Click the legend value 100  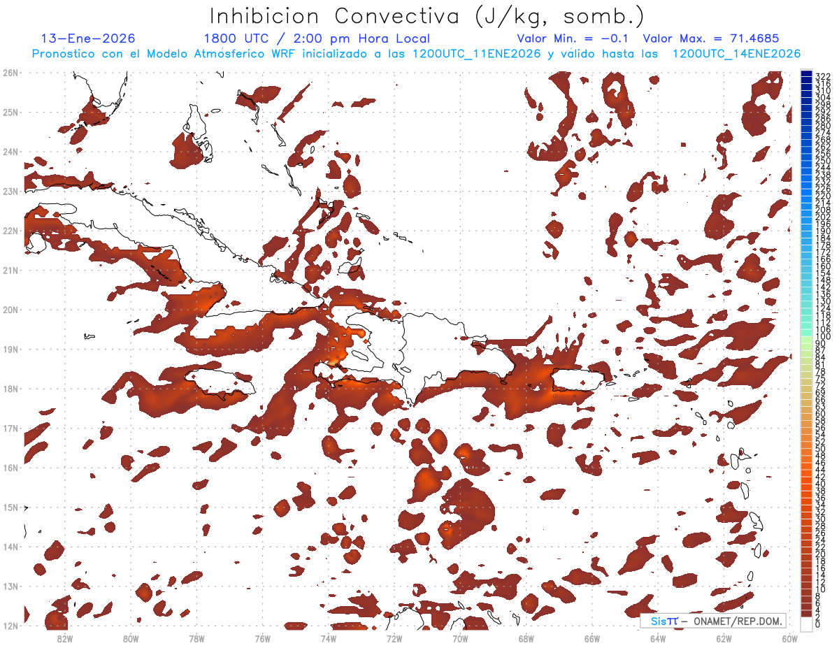point(822,337)
